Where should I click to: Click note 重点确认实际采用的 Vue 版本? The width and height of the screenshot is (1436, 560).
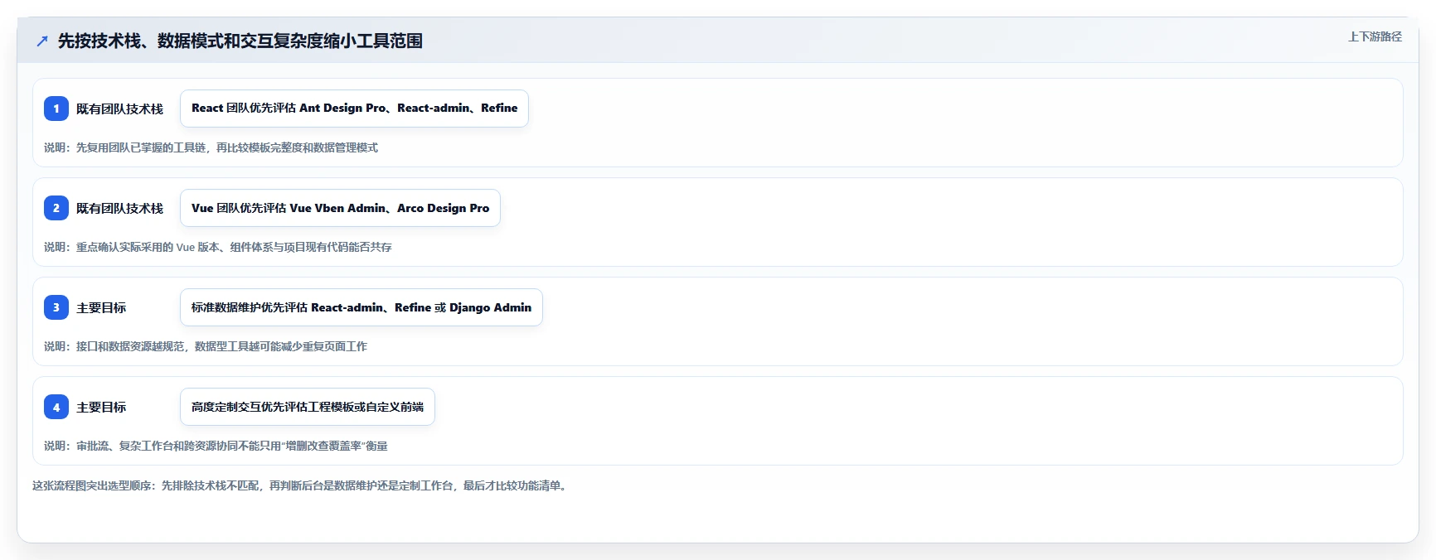click(x=218, y=247)
